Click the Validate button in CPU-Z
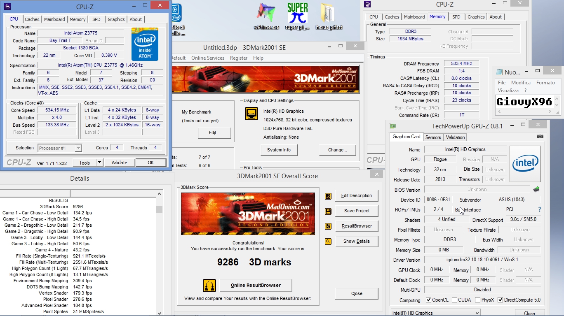564x316 pixels. pyautogui.click(x=119, y=163)
